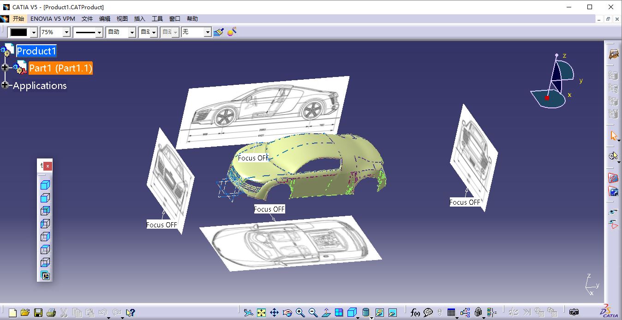Select Part1 (Part1.1) in the tree
This screenshot has height=320, width=622.
[60, 68]
